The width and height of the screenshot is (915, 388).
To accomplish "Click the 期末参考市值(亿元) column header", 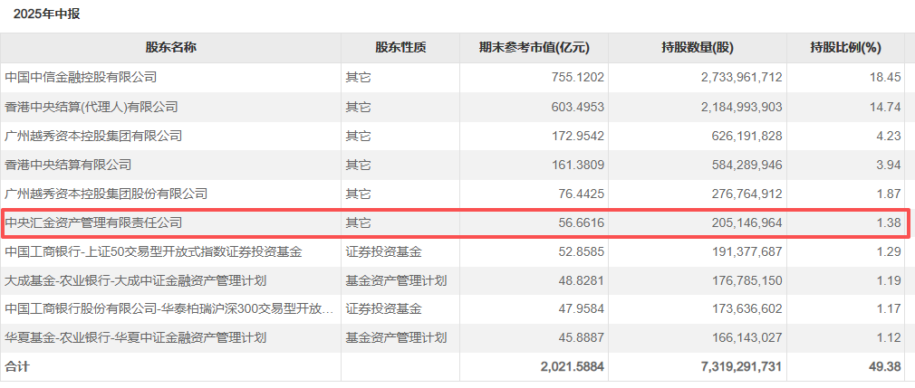I will pyautogui.click(x=534, y=48).
